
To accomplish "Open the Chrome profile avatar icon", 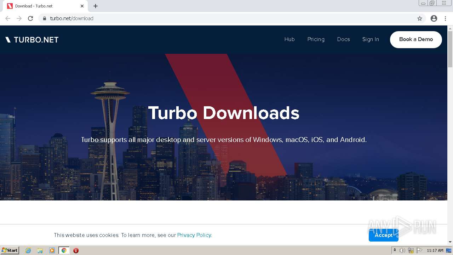I will (434, 18).
